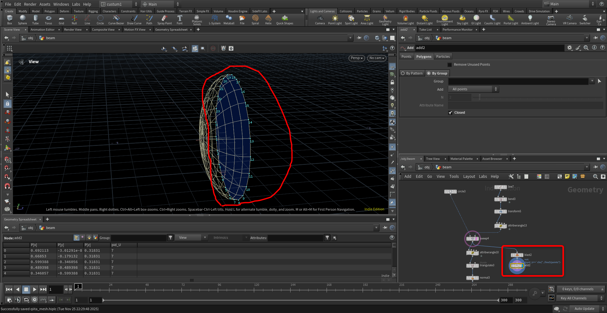Viewport: 607px width, 313px height.
Task: Create a Camera from the shelf
Action: point(320,20)
